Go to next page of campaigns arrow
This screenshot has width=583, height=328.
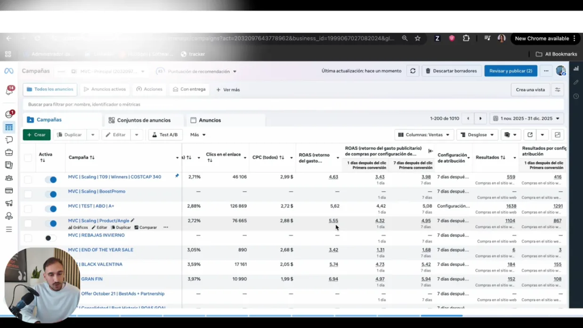[x=480, y=119]
